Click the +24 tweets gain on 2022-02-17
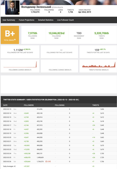117x169 pixels. click(x=94, y=125)
